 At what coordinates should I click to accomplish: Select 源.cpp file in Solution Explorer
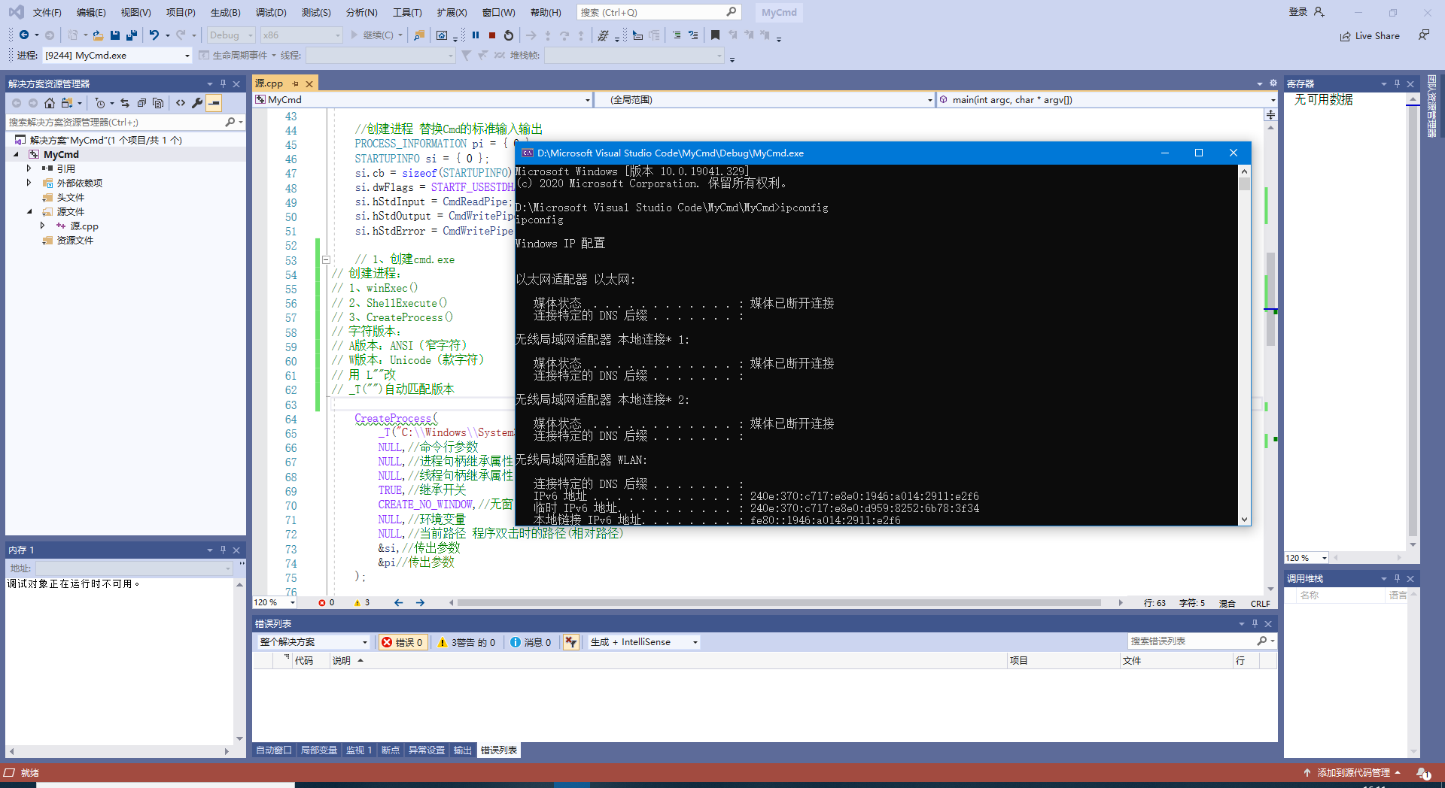(84, 226)
